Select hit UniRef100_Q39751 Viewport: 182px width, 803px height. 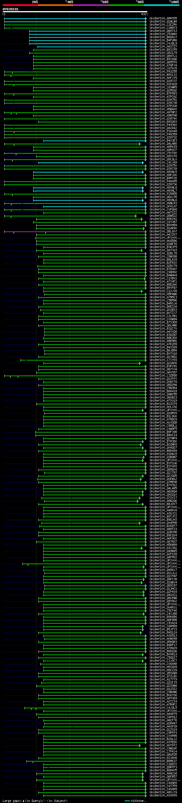tap(163, 100)
